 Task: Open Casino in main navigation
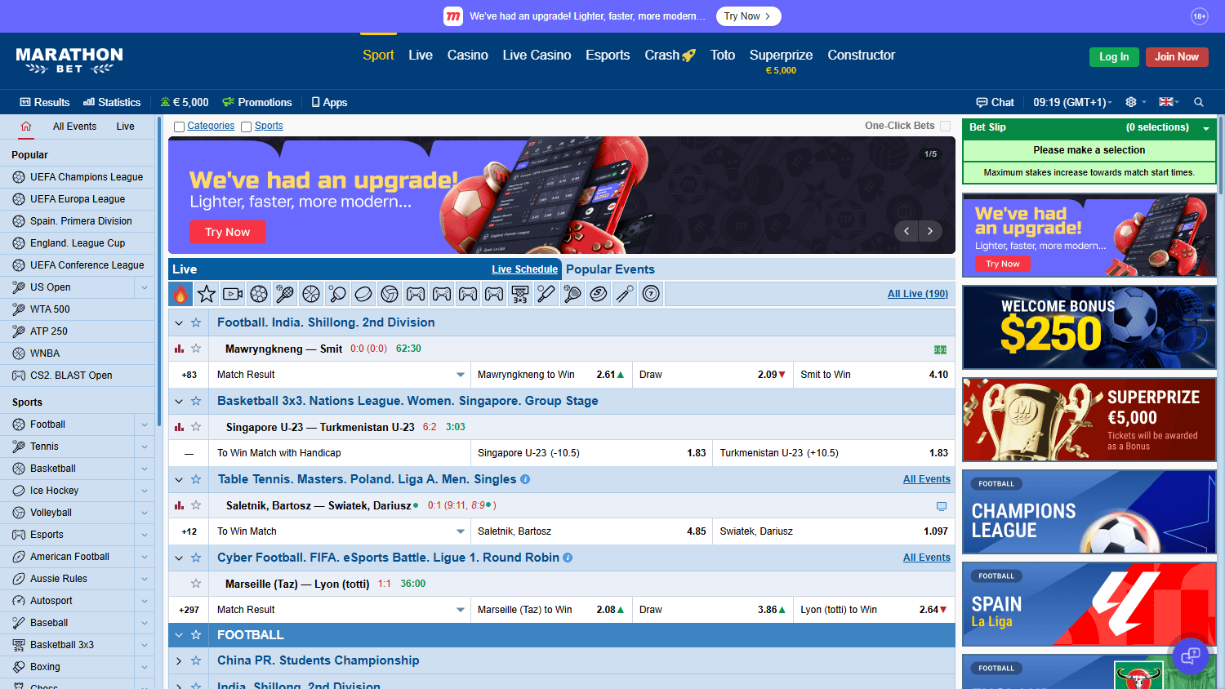point(468,55)
